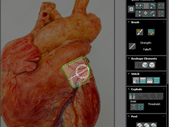Click the Stitch rollout grip handle

pyautogui.click(x=164, y=74)
